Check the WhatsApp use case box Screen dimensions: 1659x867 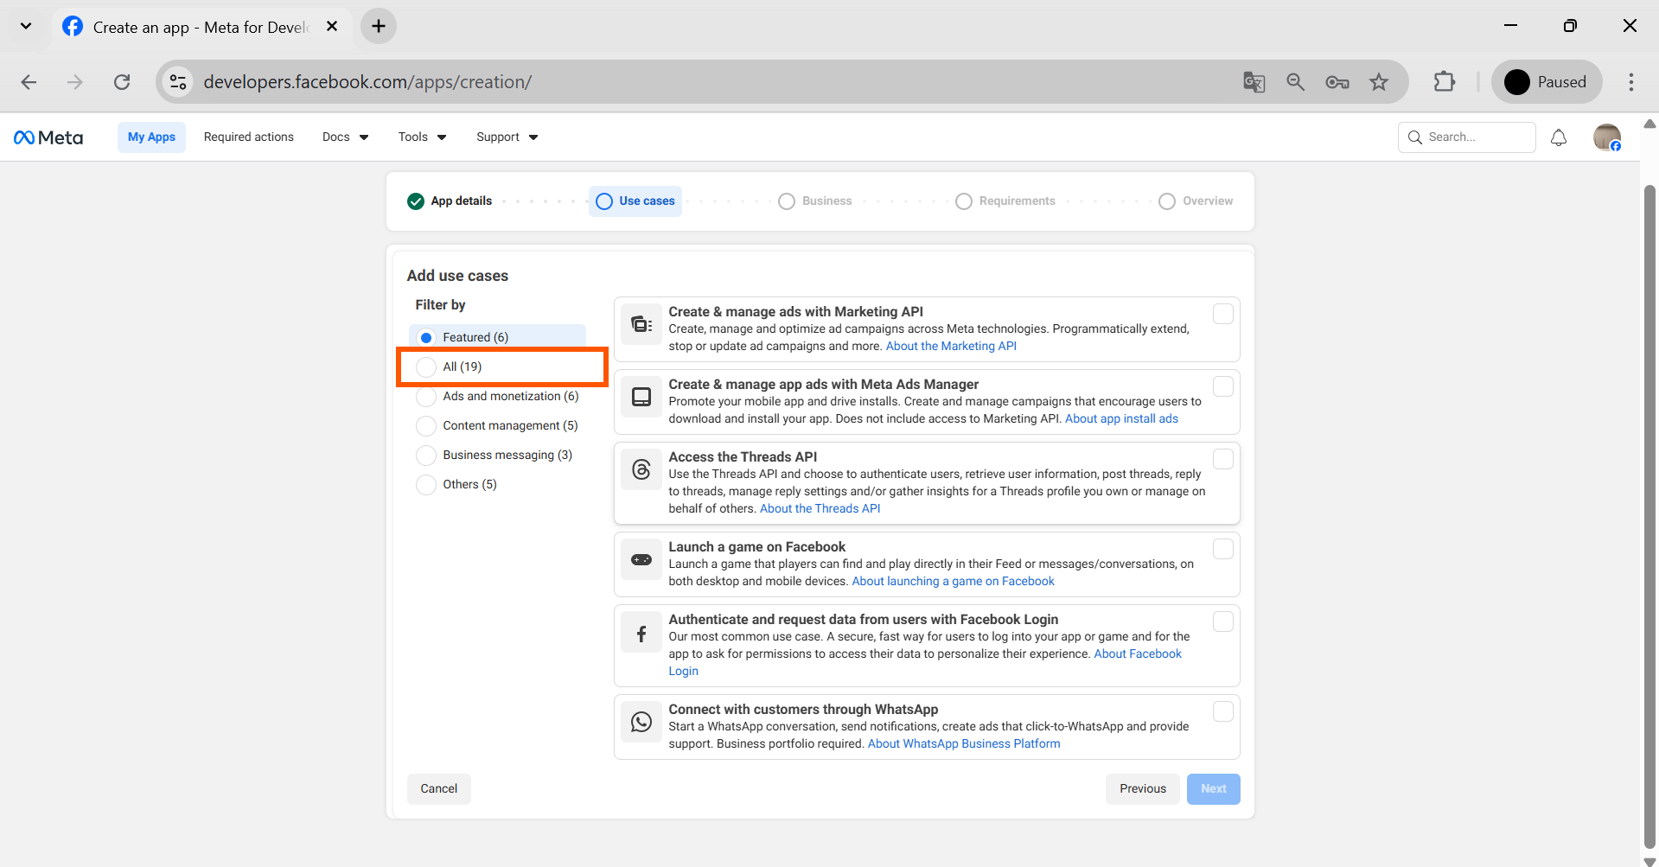[1223, 711]
